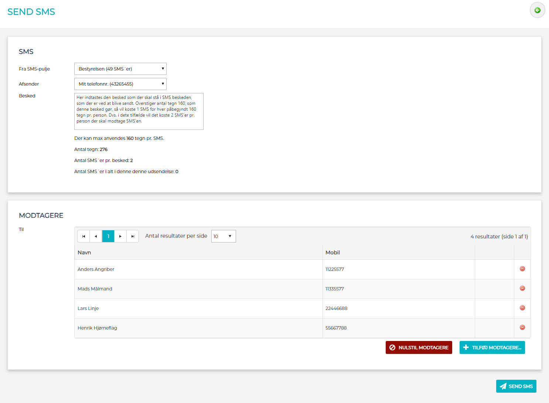Click the Tilføj Modtagere button

[492, 348]
